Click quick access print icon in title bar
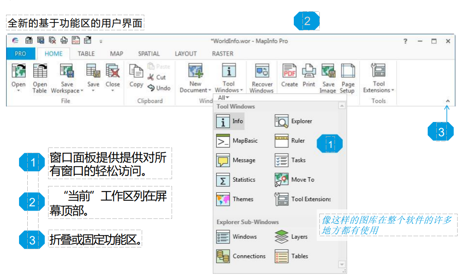 64,40
